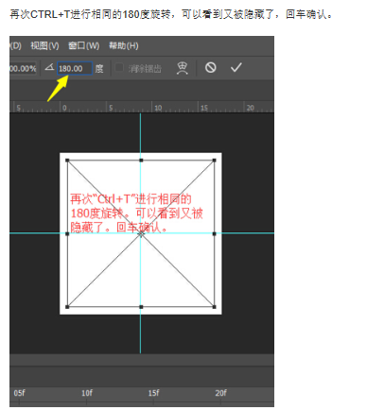Click the red text layer in the canvas
This screenshot has height=410, width=367.
(136, 214)
